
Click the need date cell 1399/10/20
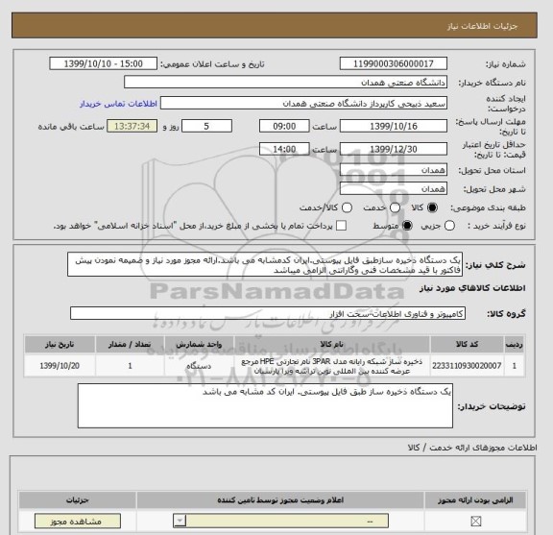click(60, 366)
